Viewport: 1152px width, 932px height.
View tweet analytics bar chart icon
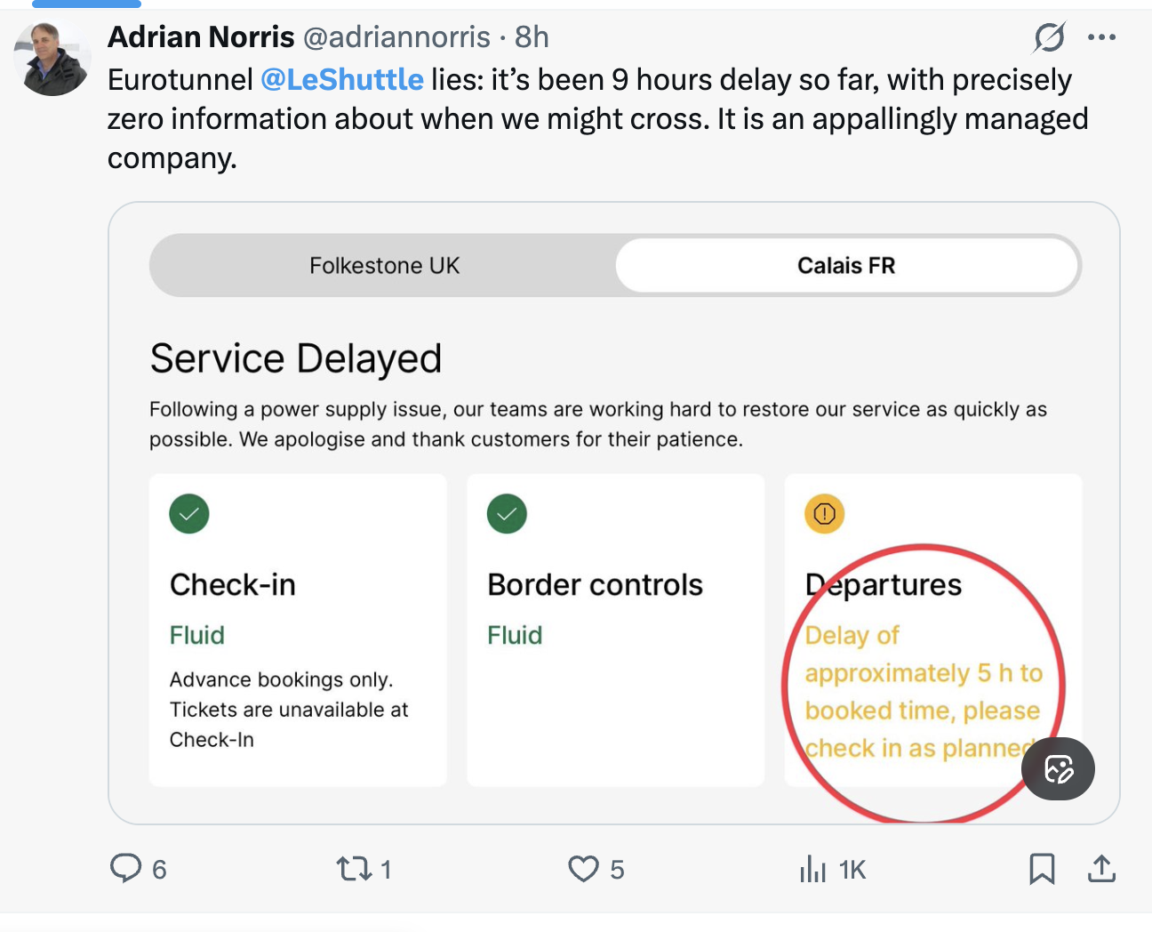(x=812, y=868)
